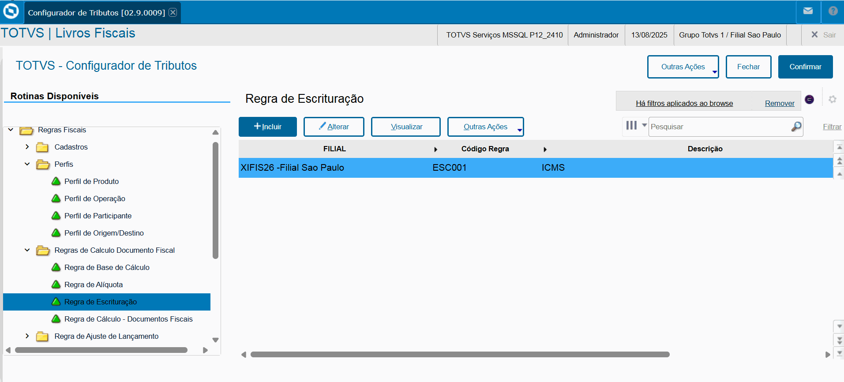Click the grid horizontal scrollbar thumb
This screenshot has width=844, height=382.
[x=460, y=354]
